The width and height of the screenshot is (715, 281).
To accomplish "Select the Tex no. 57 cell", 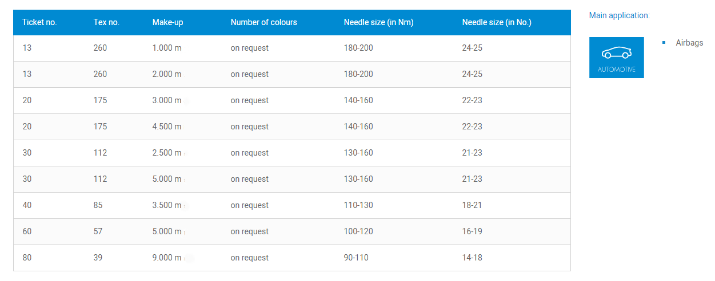I will [x=98, y=231].
